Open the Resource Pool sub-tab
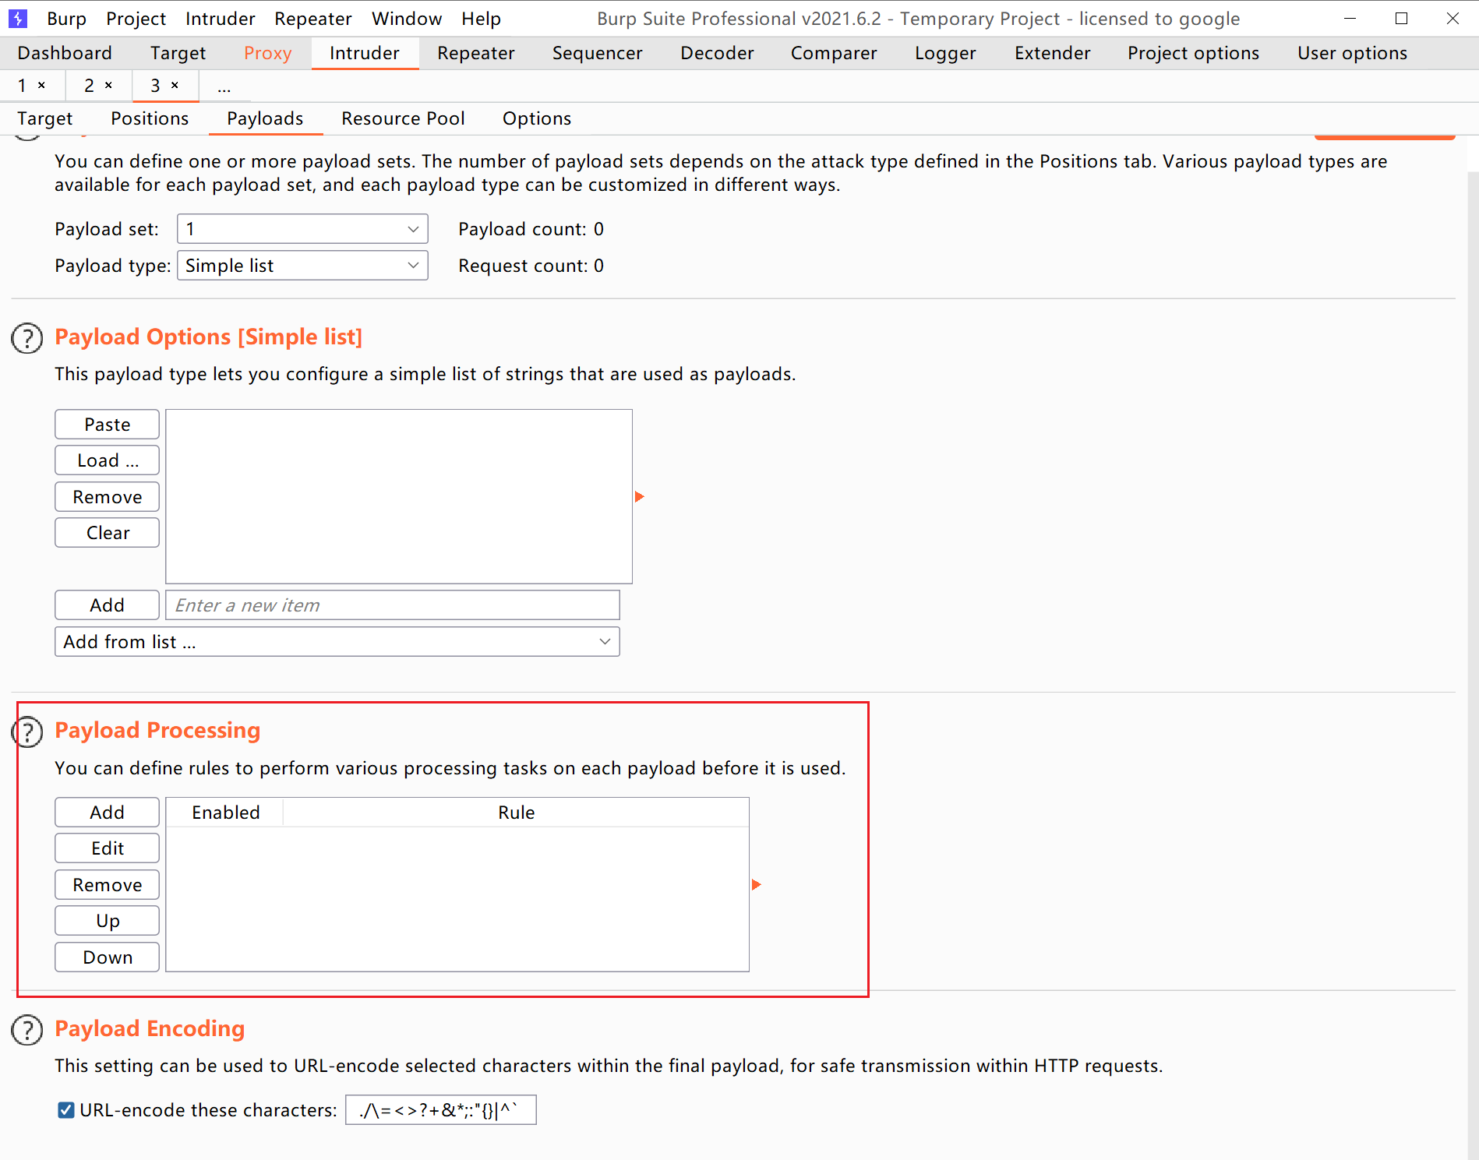 coord(403,118)
